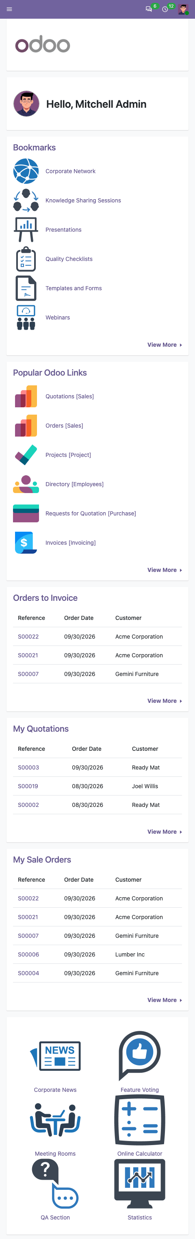
Task: Open S00006 in My Sale Orders
Action: pos(28,955)
